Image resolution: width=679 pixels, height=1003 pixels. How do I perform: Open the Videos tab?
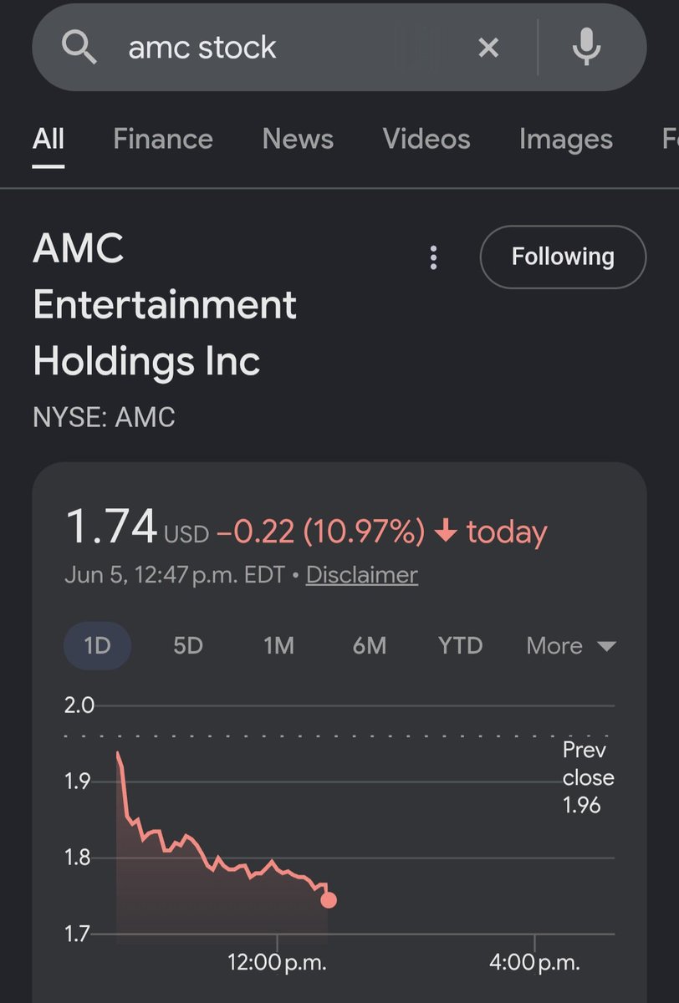point(426,139)
